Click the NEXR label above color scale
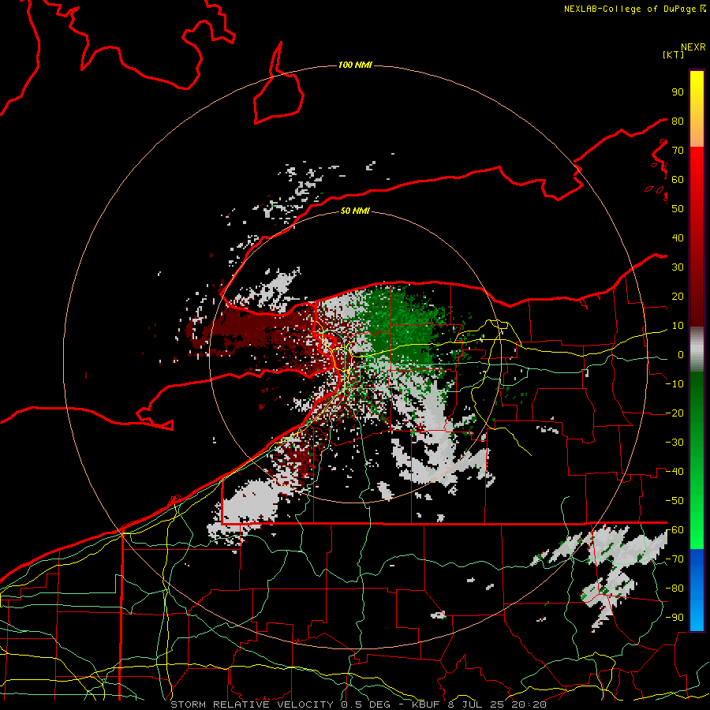Image resolution: width=710 pixels, height=710 pixels. tap(693, 47)
